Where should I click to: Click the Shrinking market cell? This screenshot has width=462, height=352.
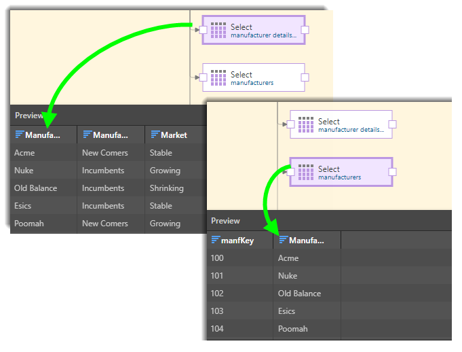(167, 188)
